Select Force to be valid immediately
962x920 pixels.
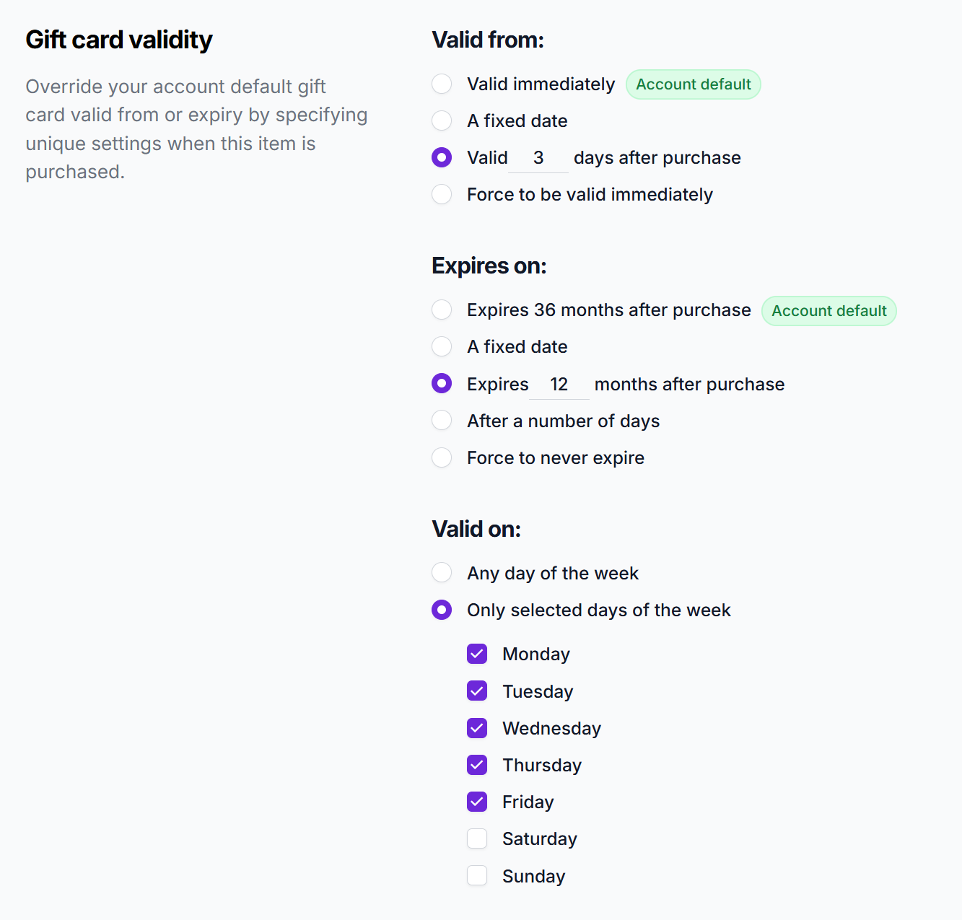click(x=442, y=195)
